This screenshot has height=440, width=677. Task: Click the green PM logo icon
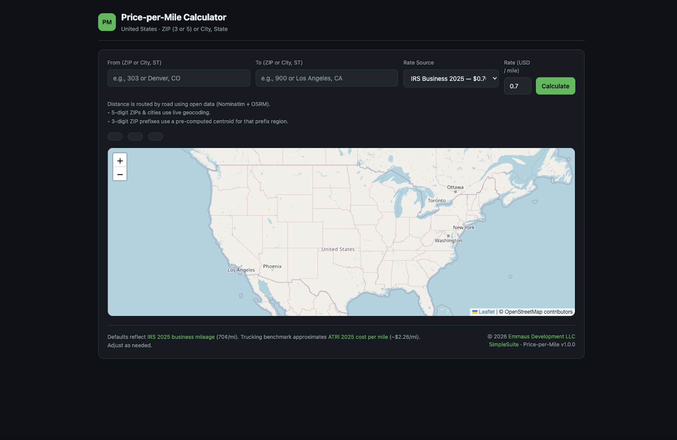coord(107,22)
